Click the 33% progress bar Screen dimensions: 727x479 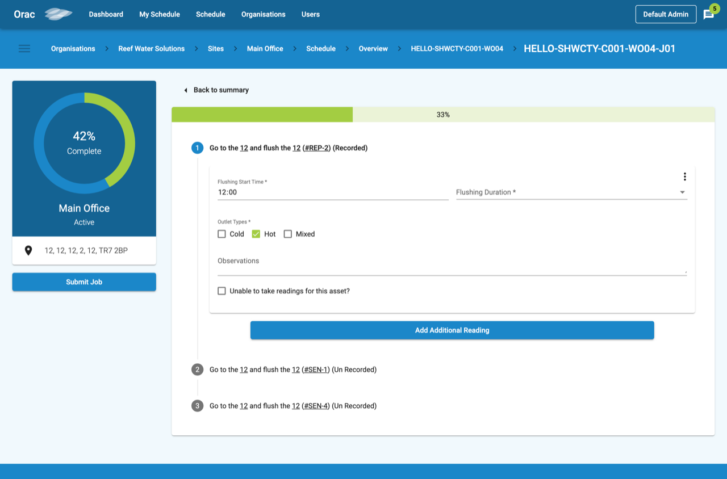[x=443, y=115]
